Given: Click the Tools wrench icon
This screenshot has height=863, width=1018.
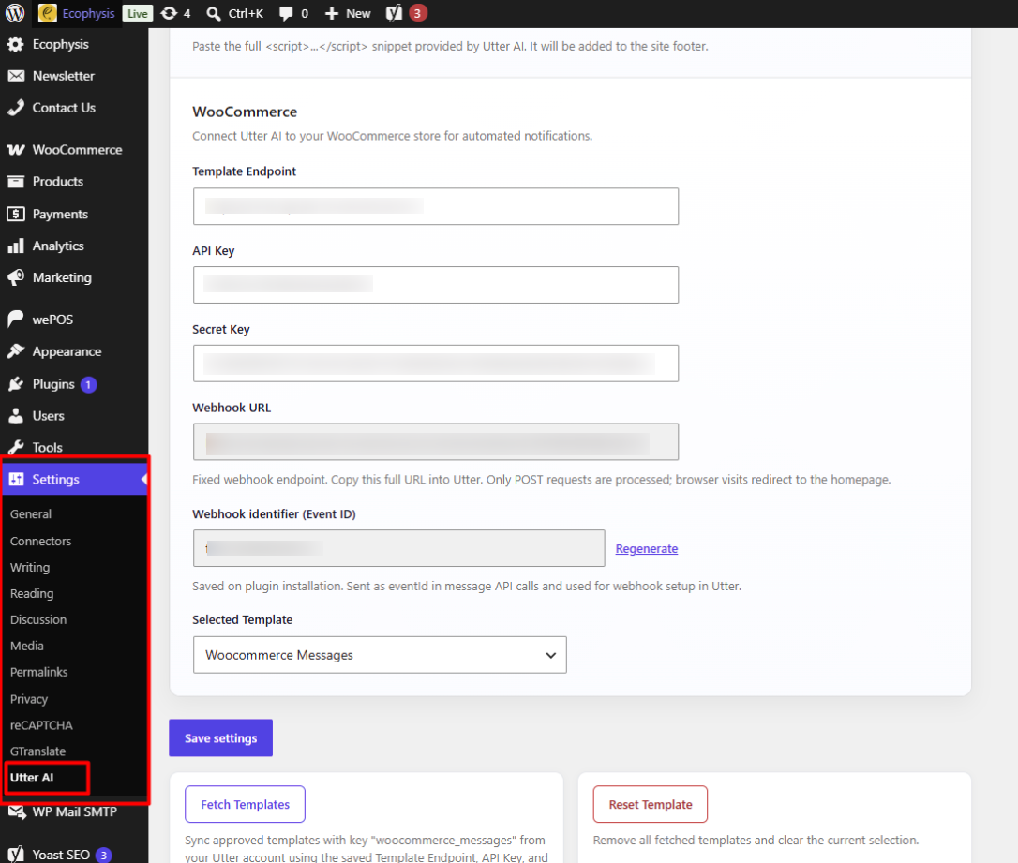Looking at the screenshot, I should [16, 448].
